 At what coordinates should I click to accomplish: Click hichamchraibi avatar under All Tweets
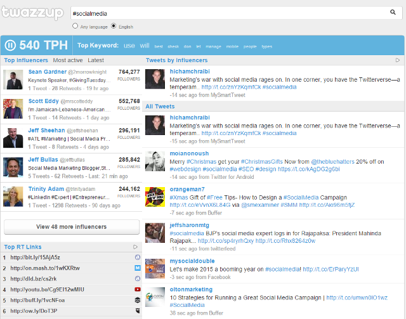[155, 125]
